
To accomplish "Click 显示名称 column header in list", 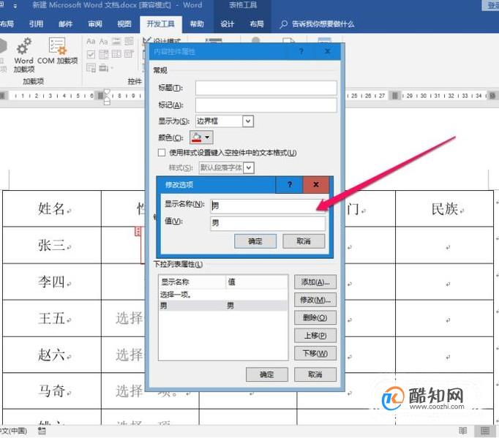I will [x=192, y=282].
